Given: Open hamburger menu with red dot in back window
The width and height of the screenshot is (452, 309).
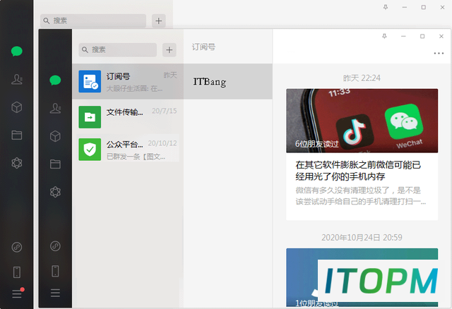Looking at the screenshot, I should point(17,293).
